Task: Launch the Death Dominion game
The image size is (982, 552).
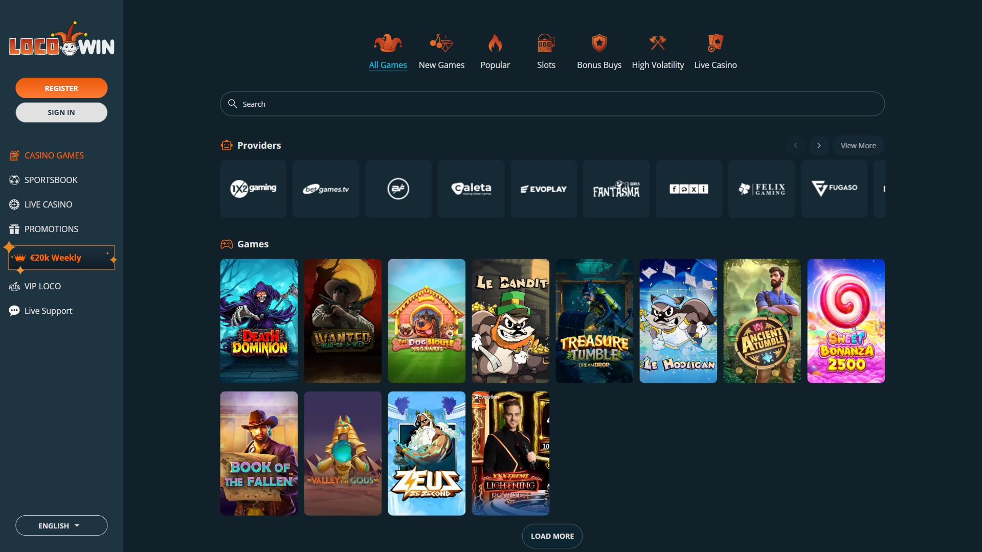Action: [x=259, y=321]
